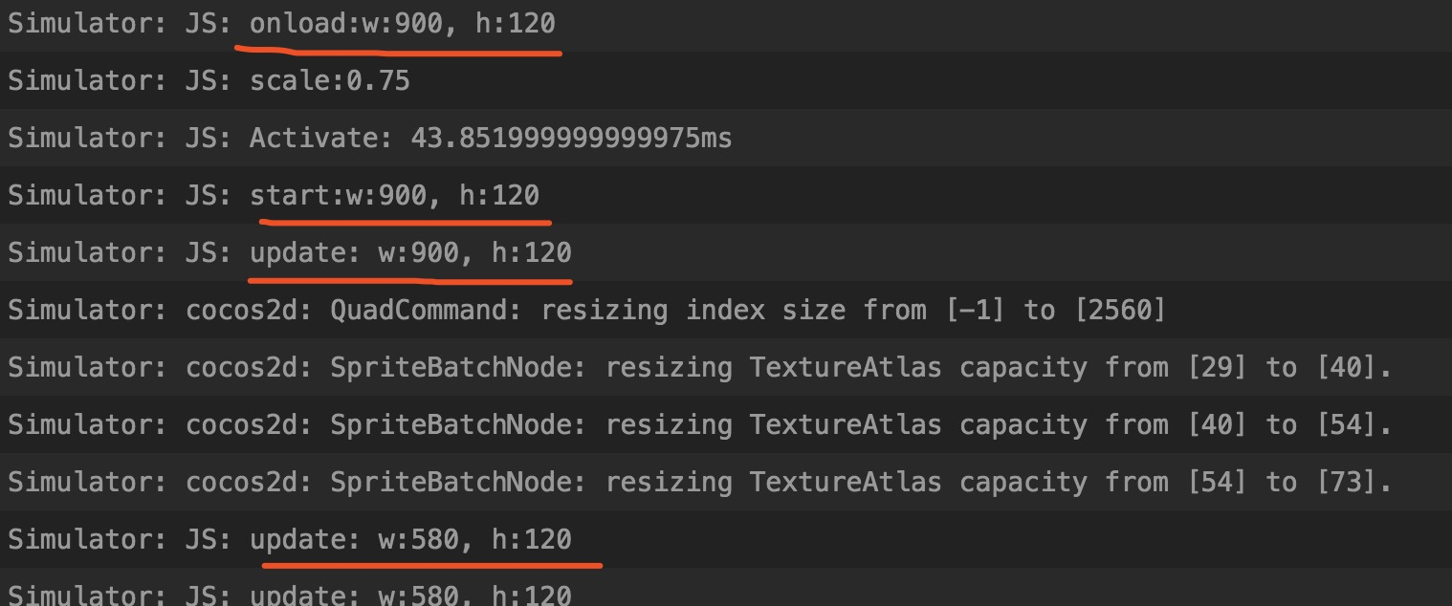Click the partially visible bottom update line
Image resolution: width=1452 pixels, height=606 pixels.
(410, 595)
